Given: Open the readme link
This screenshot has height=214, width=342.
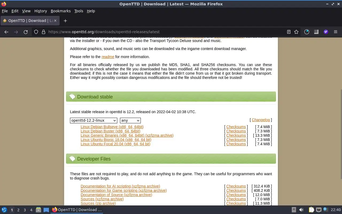Looking at the screenshot, I should click(108, 57).
